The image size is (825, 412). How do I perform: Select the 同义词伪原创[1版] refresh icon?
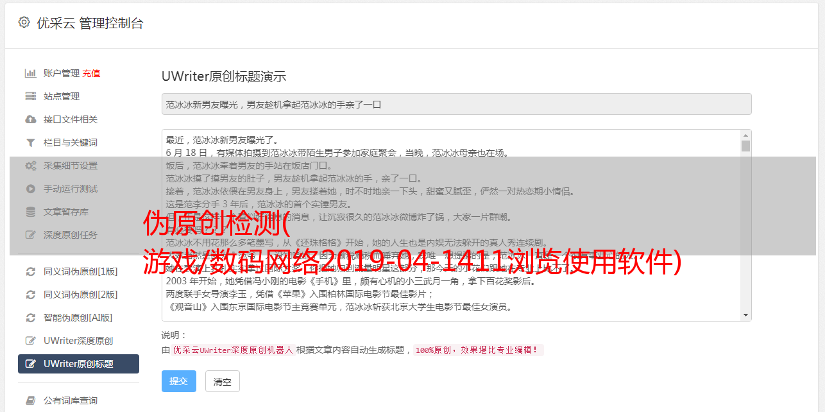(x=30, y=271)
